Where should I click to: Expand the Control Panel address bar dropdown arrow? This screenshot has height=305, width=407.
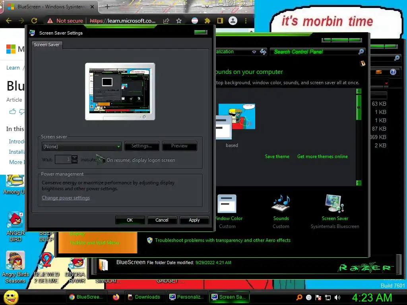click(254, 52)
